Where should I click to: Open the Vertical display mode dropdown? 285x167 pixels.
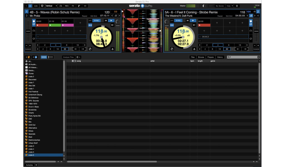(51, 6)
